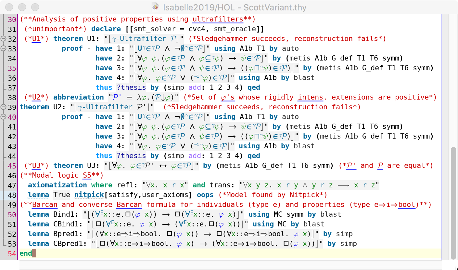Click the vertical scrollbar thumb
This screenshot has height=270, width=458.
pyautogui.click(x=454, y=202)
